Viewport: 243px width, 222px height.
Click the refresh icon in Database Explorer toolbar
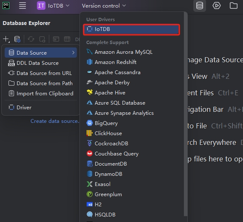pos(31,39)
